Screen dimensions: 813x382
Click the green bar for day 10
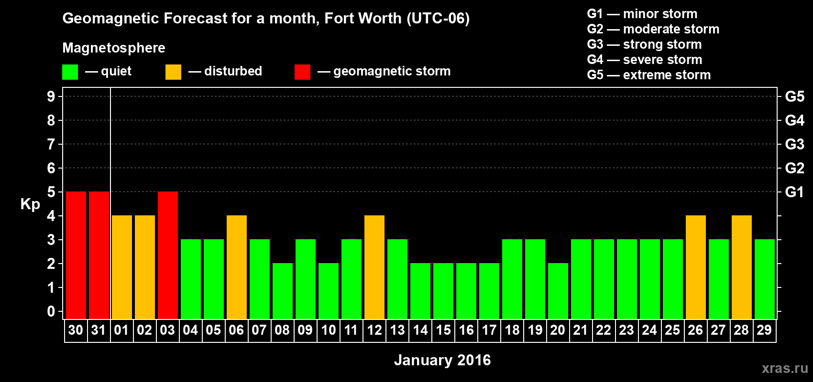click(x=329, y=291)
